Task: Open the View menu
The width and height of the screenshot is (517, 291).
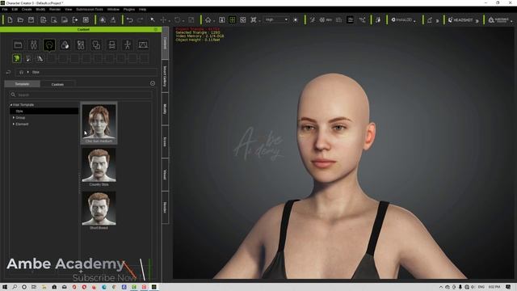Action: (x=68, y=9)
